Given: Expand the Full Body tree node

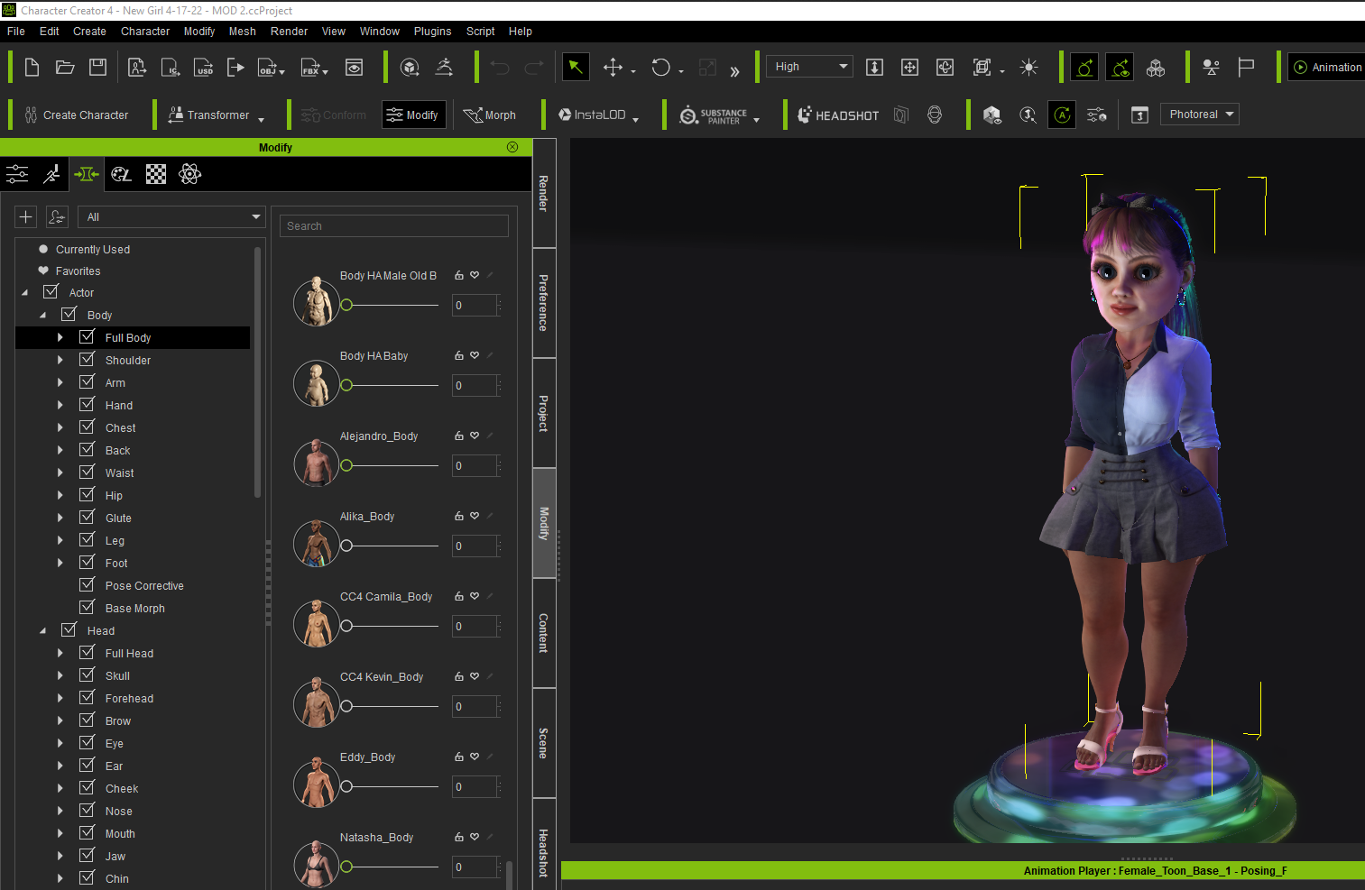Looking at the screenshot, I should [60, 337].
